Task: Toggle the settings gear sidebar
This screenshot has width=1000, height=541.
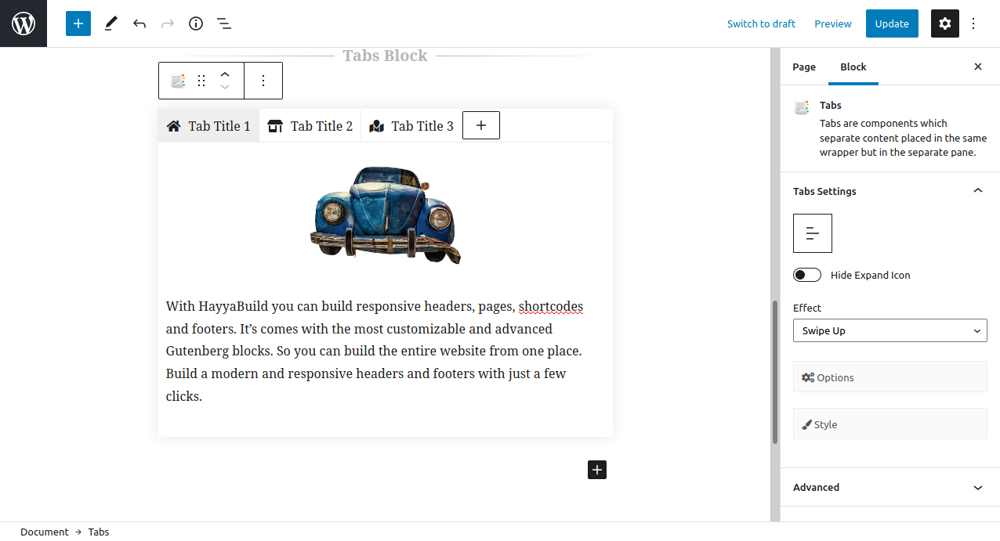Action: coord(945,23)
